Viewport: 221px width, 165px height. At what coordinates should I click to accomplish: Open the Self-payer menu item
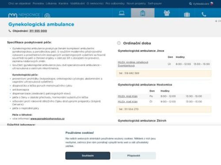point(155,4)
